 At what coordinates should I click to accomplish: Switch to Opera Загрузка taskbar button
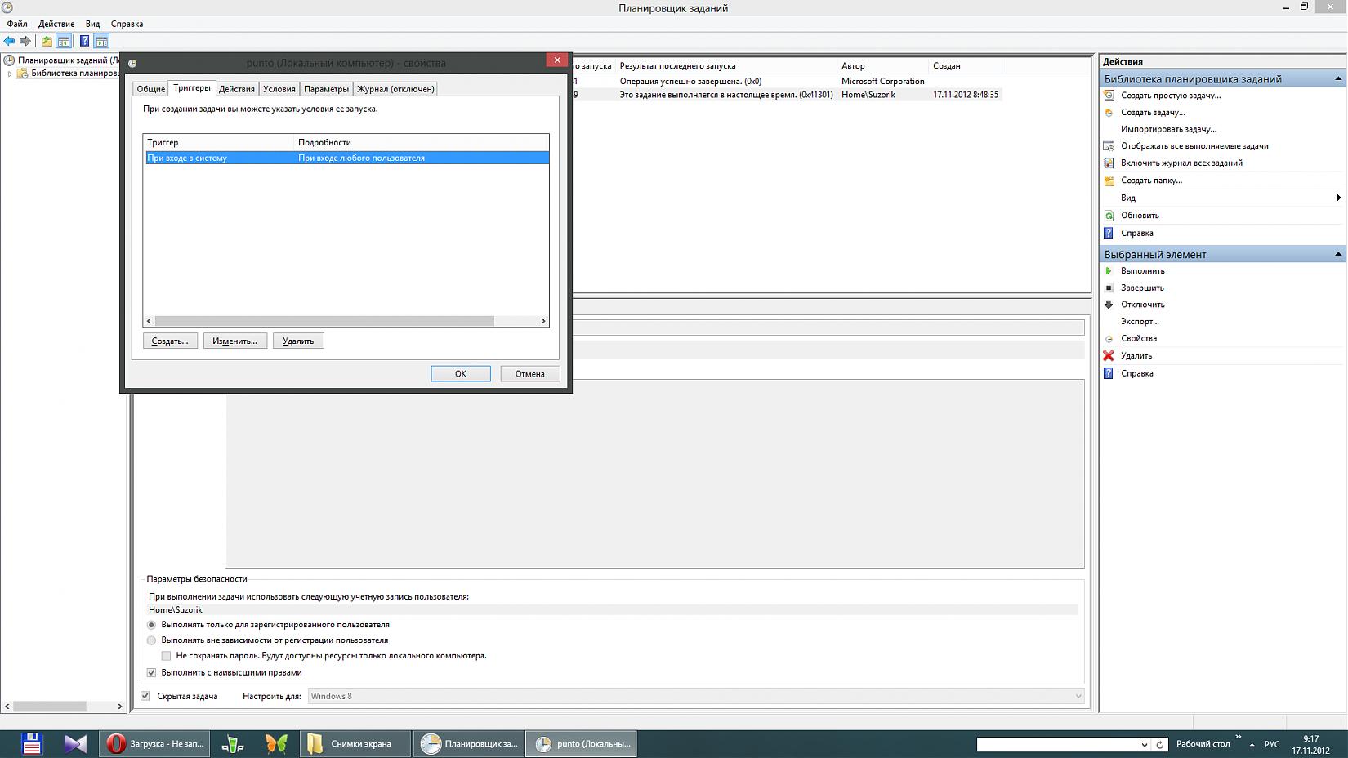pos(155,743)
